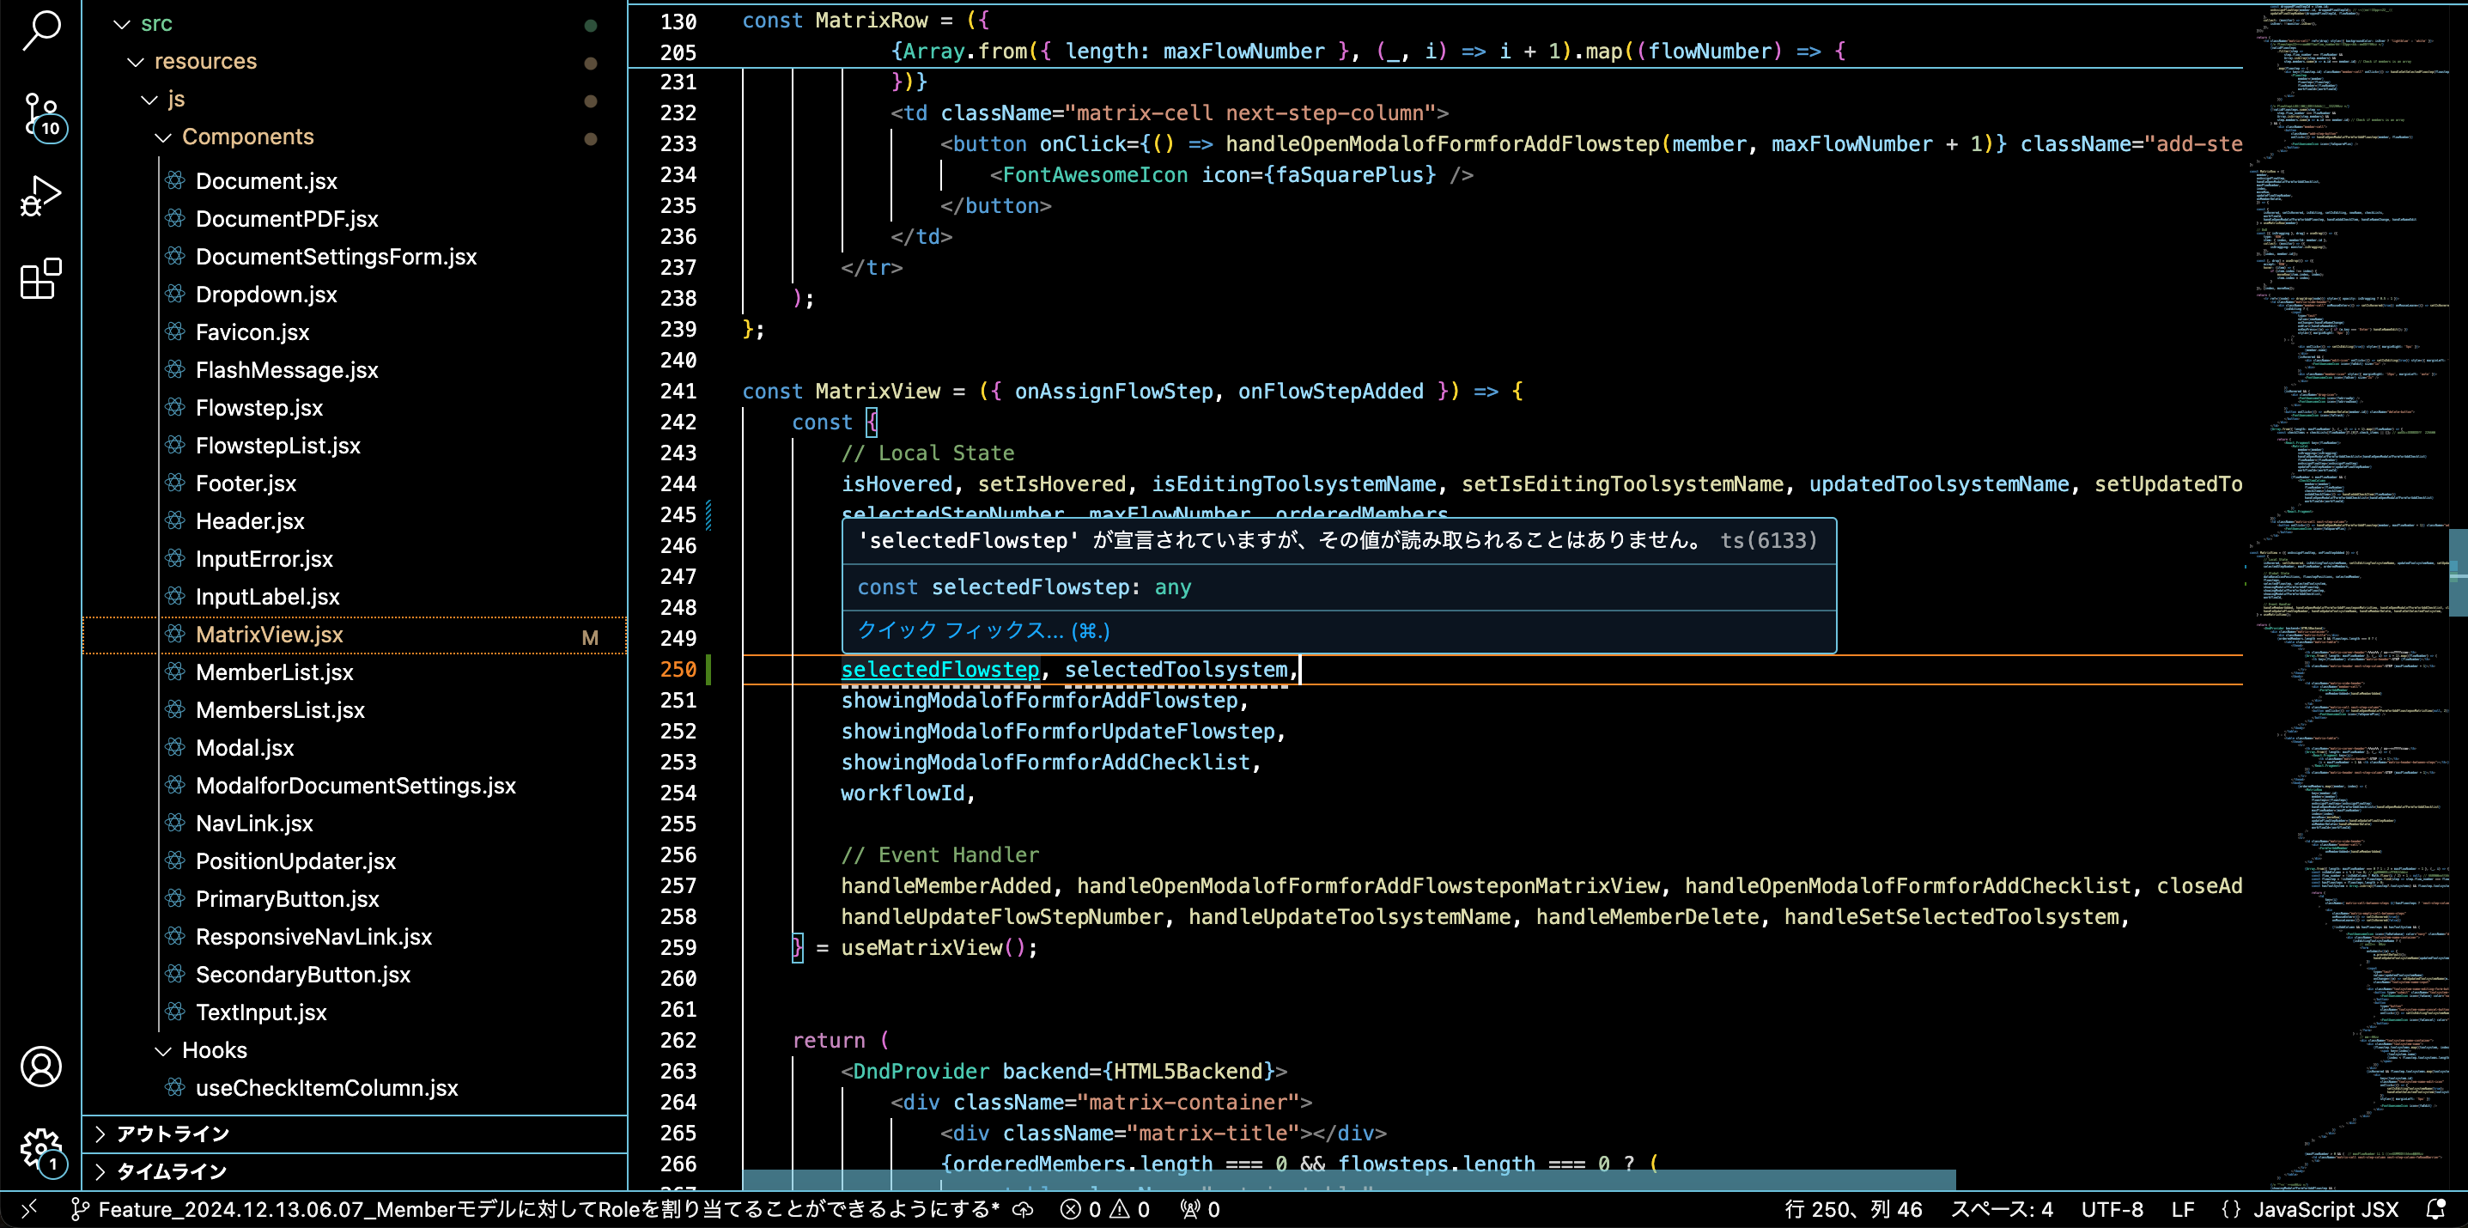Open the Extensions view
The width and height of the screenshot is (2468, 1228).
point(41,279)
